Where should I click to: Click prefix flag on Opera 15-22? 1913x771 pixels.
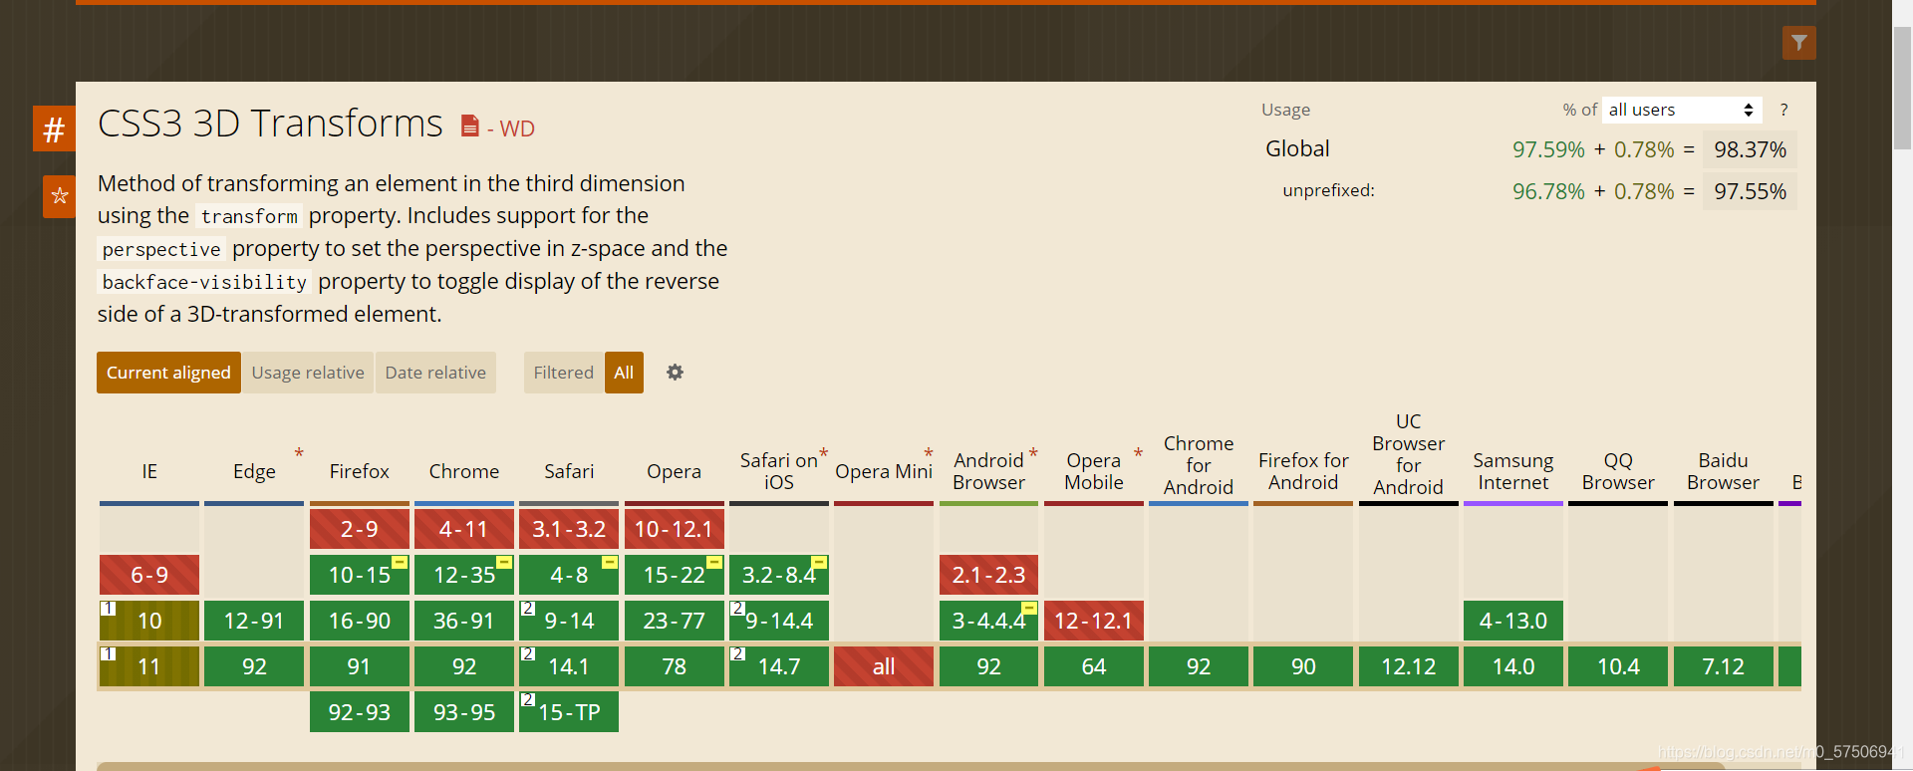click(713, 563)
